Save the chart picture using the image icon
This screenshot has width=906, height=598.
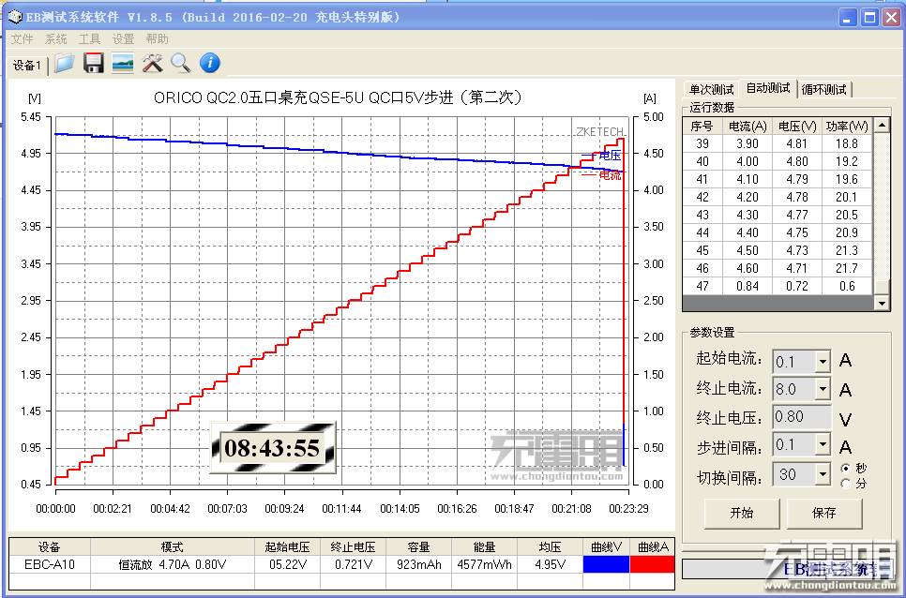(123, 63)
